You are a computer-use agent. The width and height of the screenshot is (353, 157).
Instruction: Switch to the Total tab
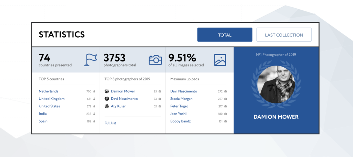[x=225, y=35]
